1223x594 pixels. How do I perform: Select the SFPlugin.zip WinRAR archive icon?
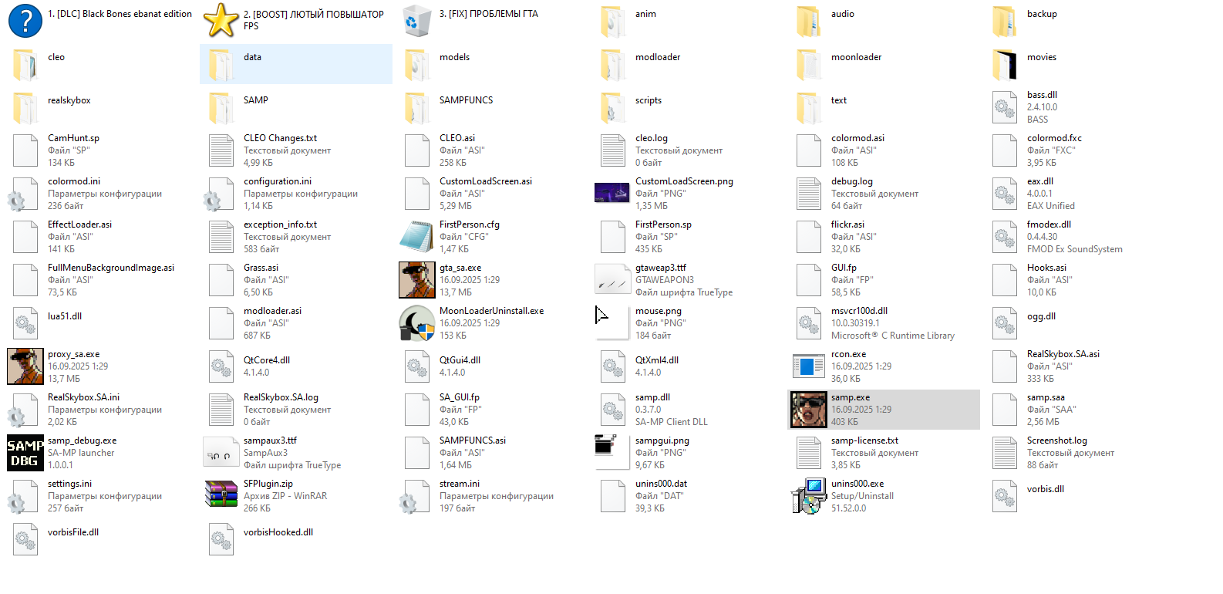click(221, 495)
